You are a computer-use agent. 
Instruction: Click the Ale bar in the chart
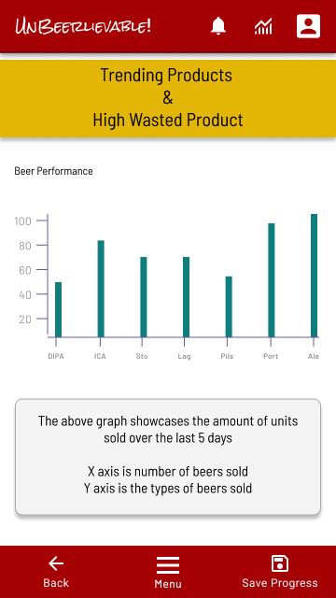(314, 276)
